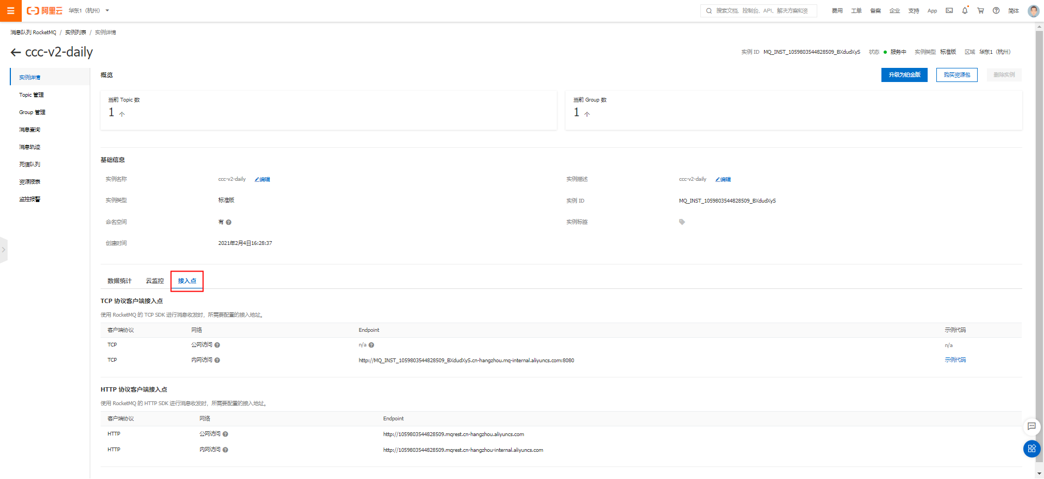The height and width of the screenshot is (479, 1044).
Task: Click 实例列表 breadcrumb
Action: [x=76, y=33]
